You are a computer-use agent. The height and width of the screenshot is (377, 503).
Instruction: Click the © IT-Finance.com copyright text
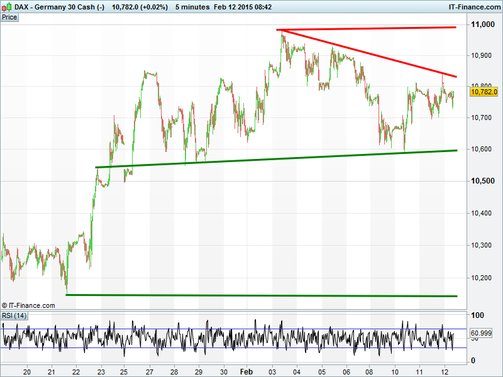coord(28,305)
